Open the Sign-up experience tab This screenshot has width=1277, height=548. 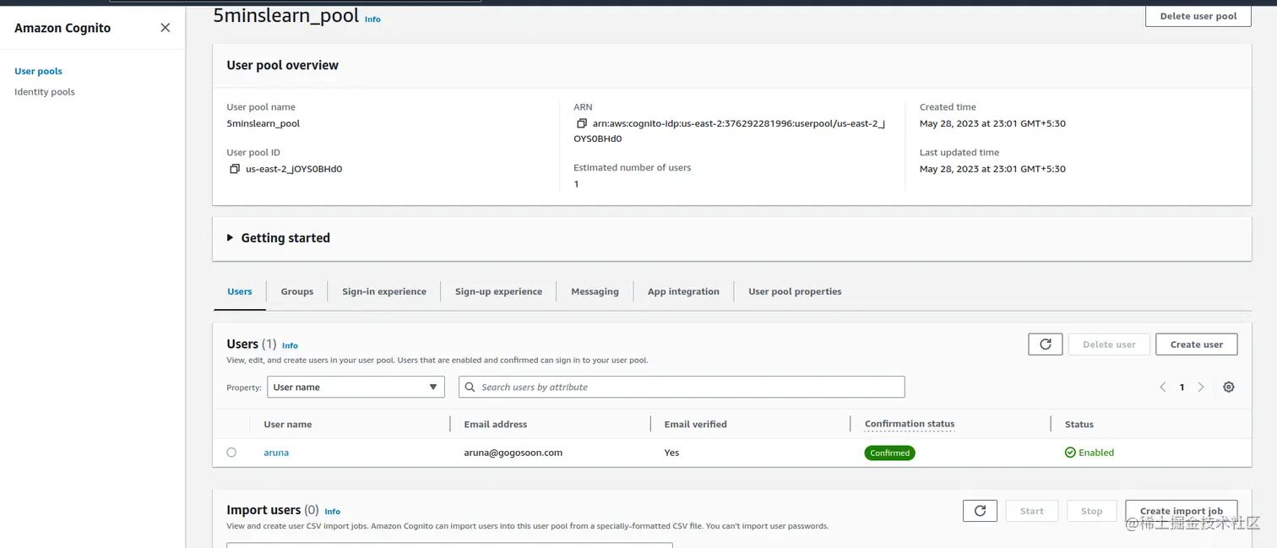coord(498,291)
